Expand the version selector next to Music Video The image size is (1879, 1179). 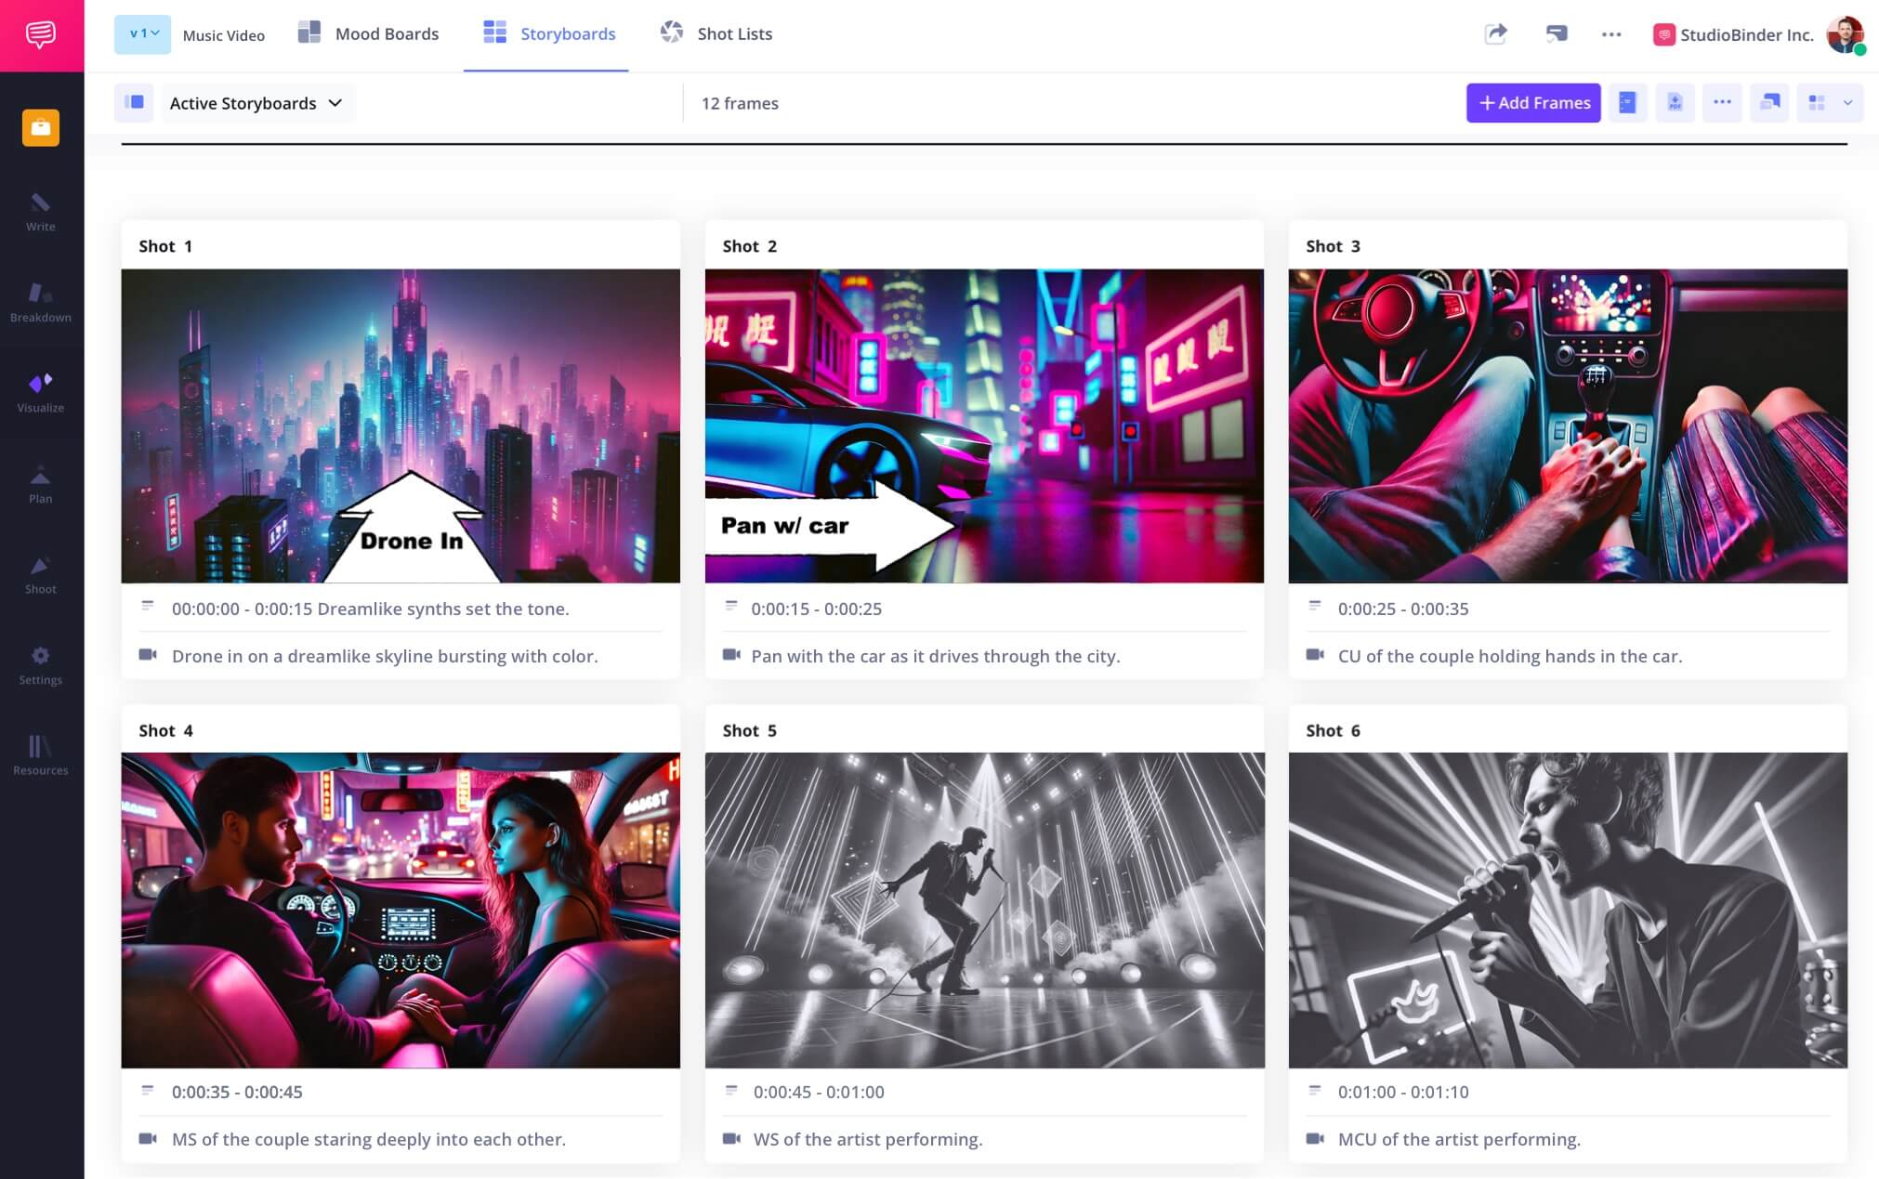click(x=142, y=33)
